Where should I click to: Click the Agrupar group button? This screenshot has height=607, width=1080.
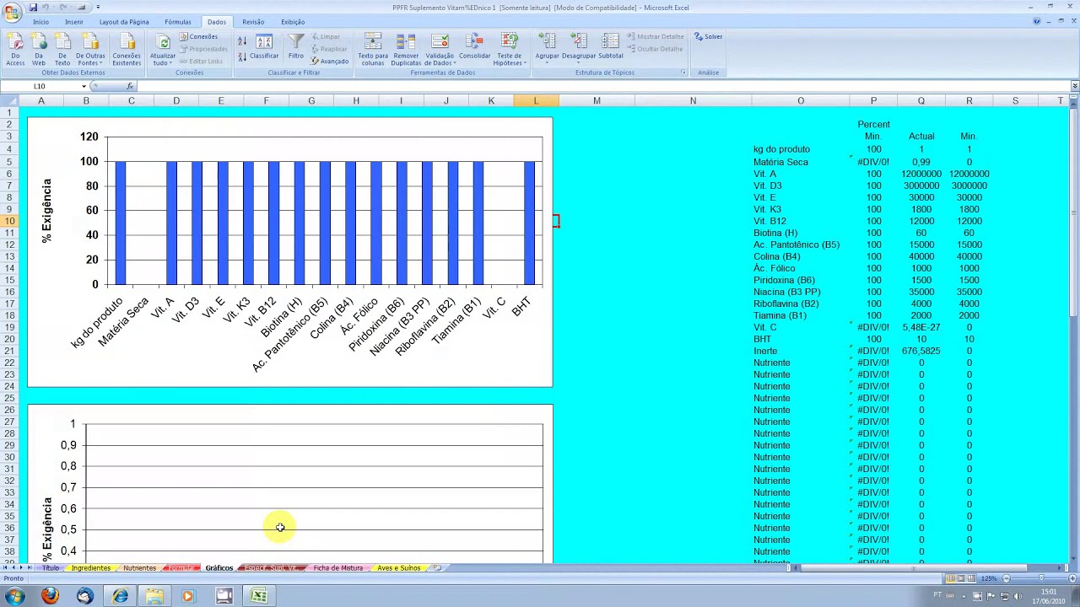click(x=548, y=50)
